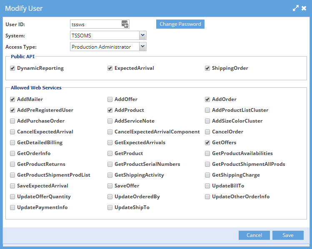Click the Change Password button
The height and width of the screenshot is (249, 312).
[x=180, y=24]
